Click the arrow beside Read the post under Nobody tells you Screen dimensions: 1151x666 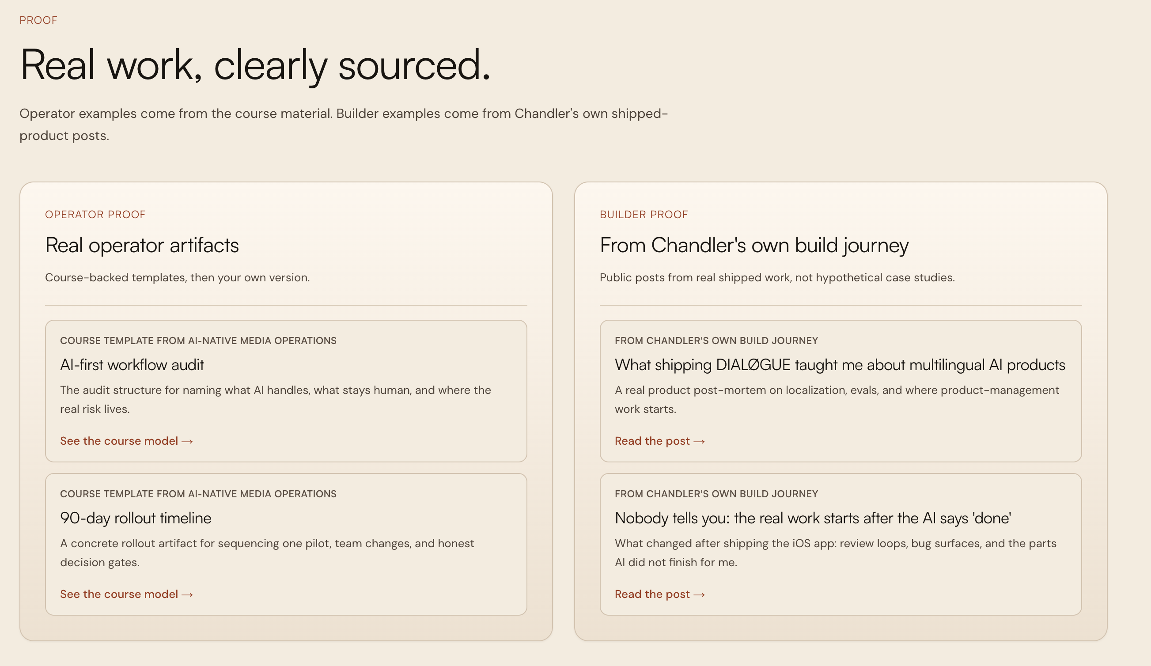699,594
